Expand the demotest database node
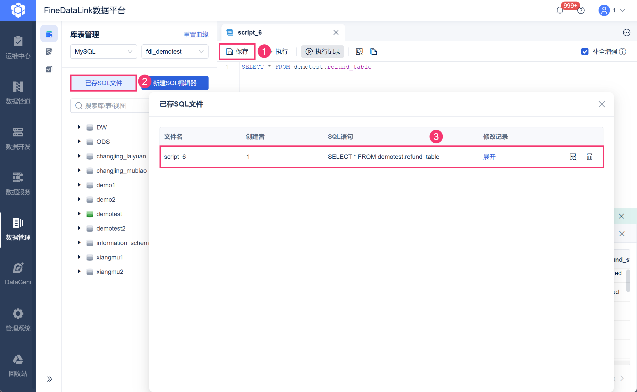 [79, 214]
